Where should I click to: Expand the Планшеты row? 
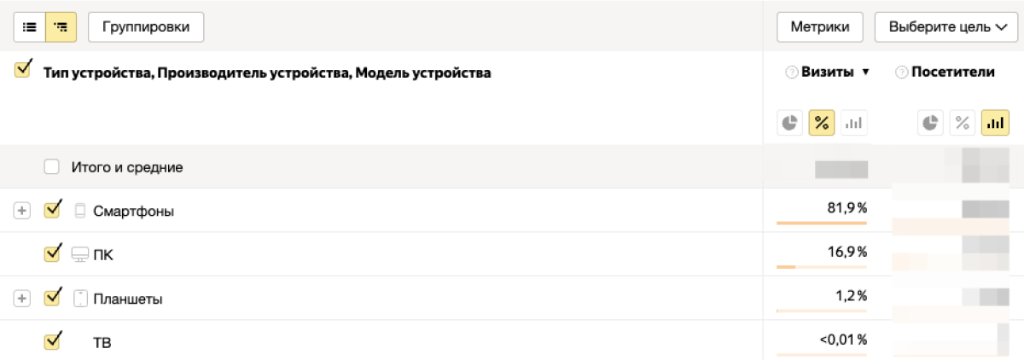pyautogui.click(x=22, y=299)
